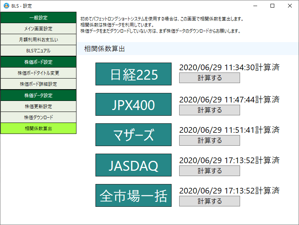This screenshot has width=299, height=225.
Task: Click the line starting 株価データをまだダウンロード
Action: (161, 31)
